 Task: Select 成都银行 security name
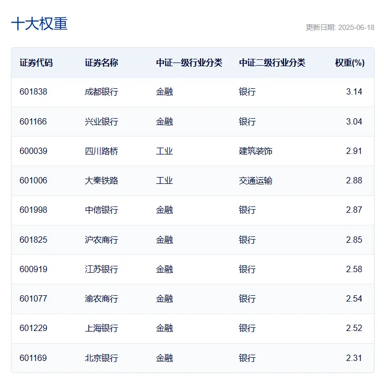tap(101, 92)
